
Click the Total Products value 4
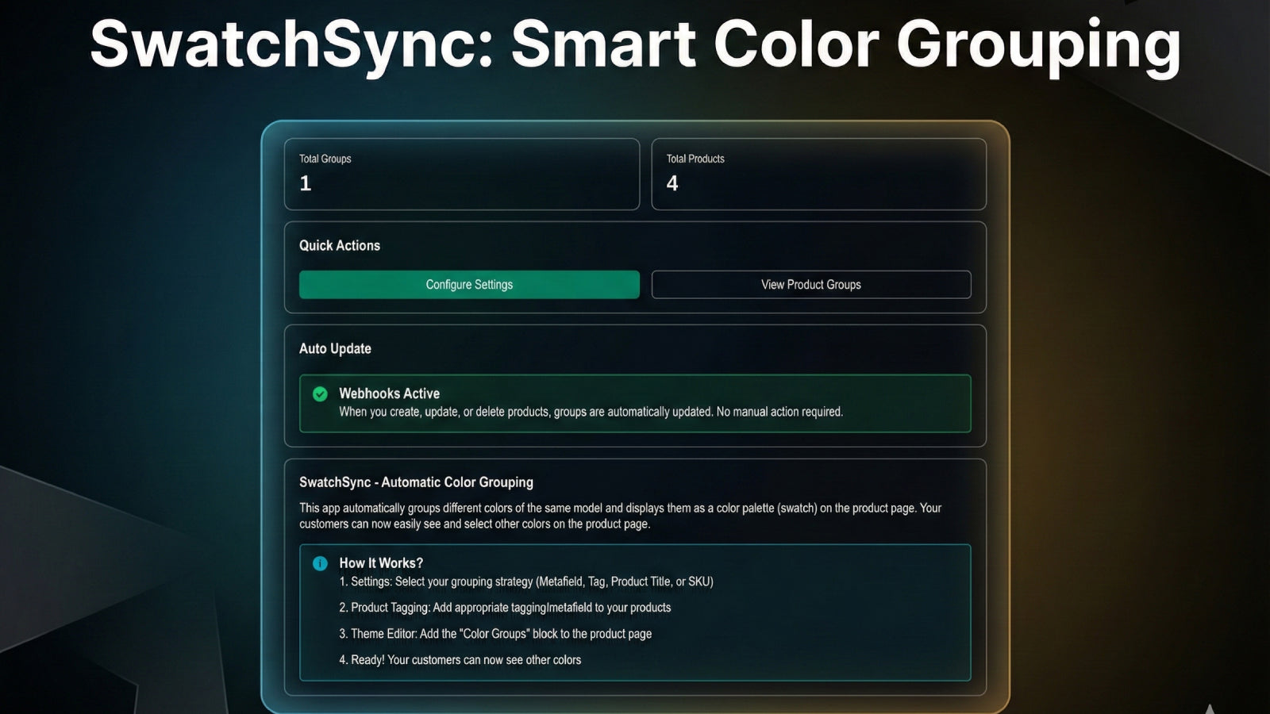672,184
